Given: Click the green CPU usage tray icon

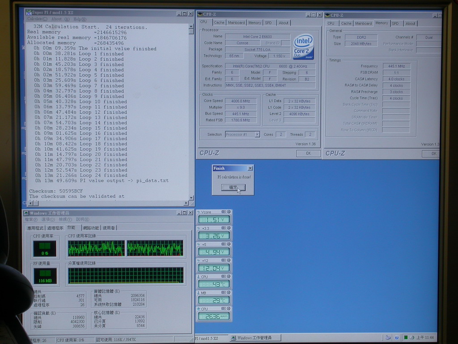Looking at the screenshot, I should pyautogui.click(x=405, y=337).
